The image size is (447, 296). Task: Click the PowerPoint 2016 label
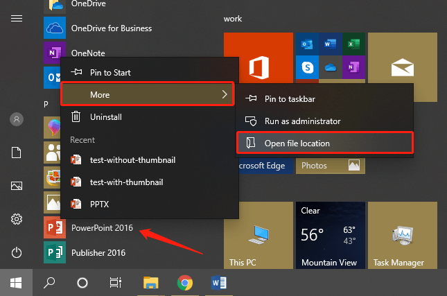102,228
